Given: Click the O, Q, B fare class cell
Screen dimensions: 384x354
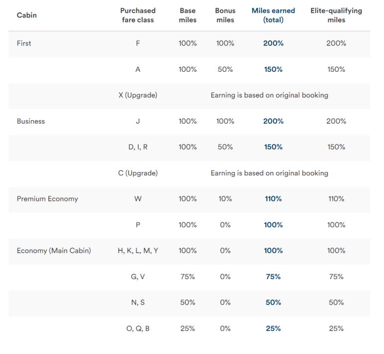Looking at the screenshot, I should pyautogui.click(x=138, y=329).
